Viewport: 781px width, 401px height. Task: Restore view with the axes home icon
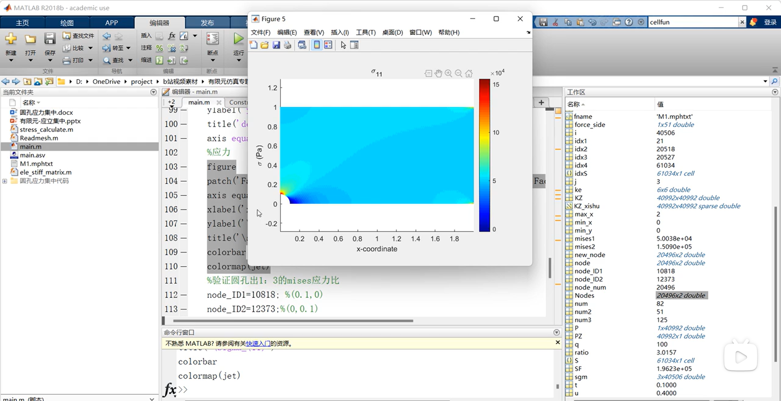pos(469,73)
